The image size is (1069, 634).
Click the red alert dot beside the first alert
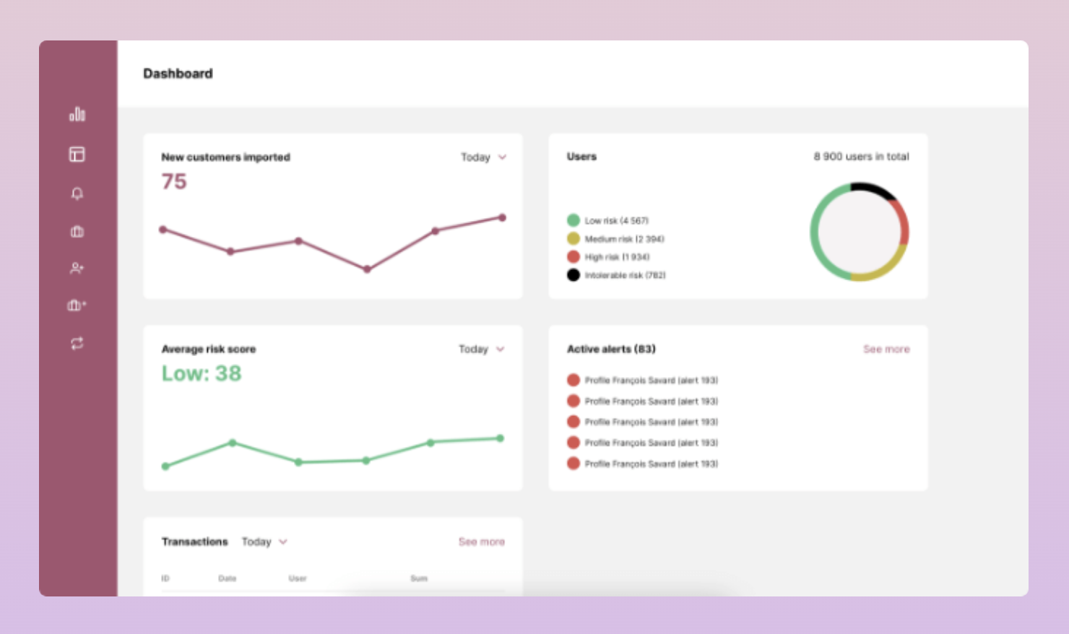574,380
